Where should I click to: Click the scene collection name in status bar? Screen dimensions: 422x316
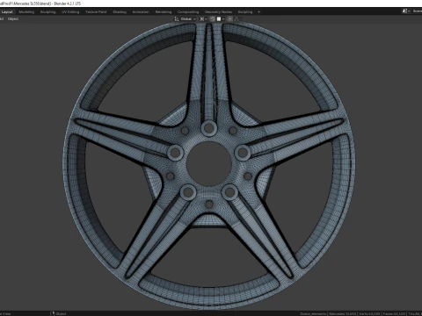(313, 313)
